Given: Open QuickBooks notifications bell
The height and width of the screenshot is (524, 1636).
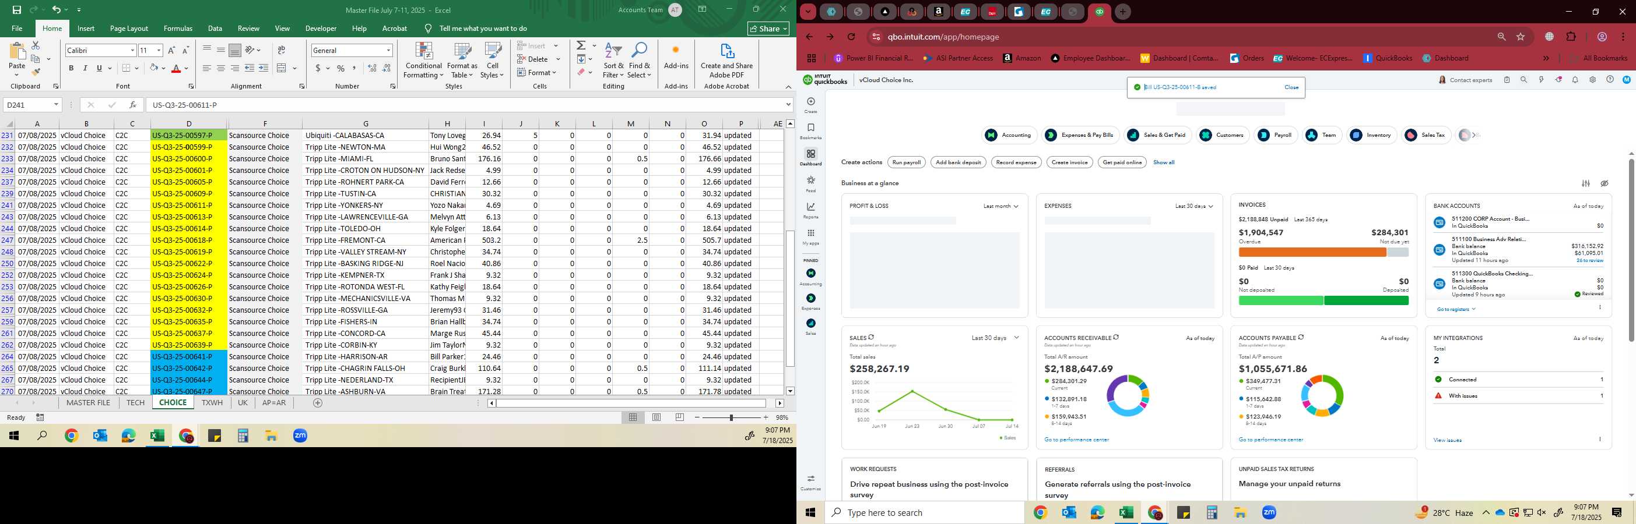Looking at the screenshot, I should (1575, 80).
